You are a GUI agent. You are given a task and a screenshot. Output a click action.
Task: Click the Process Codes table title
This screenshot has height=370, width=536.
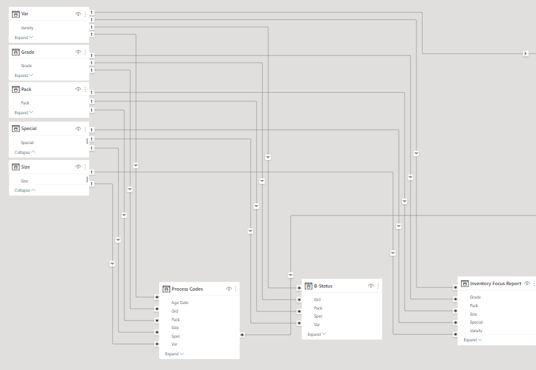(187, 289)
